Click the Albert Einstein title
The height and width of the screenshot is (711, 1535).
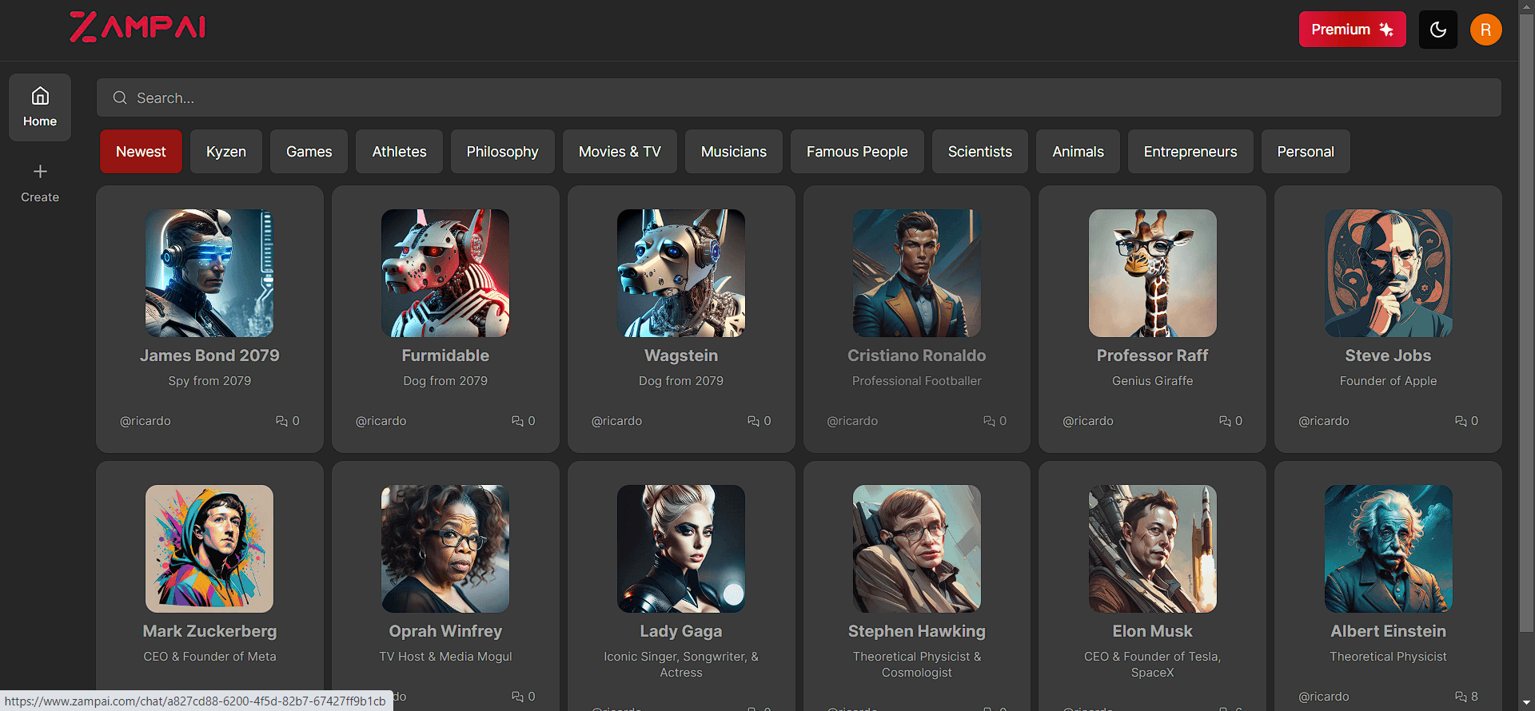pyautogui.click(x=1389, y=631)
